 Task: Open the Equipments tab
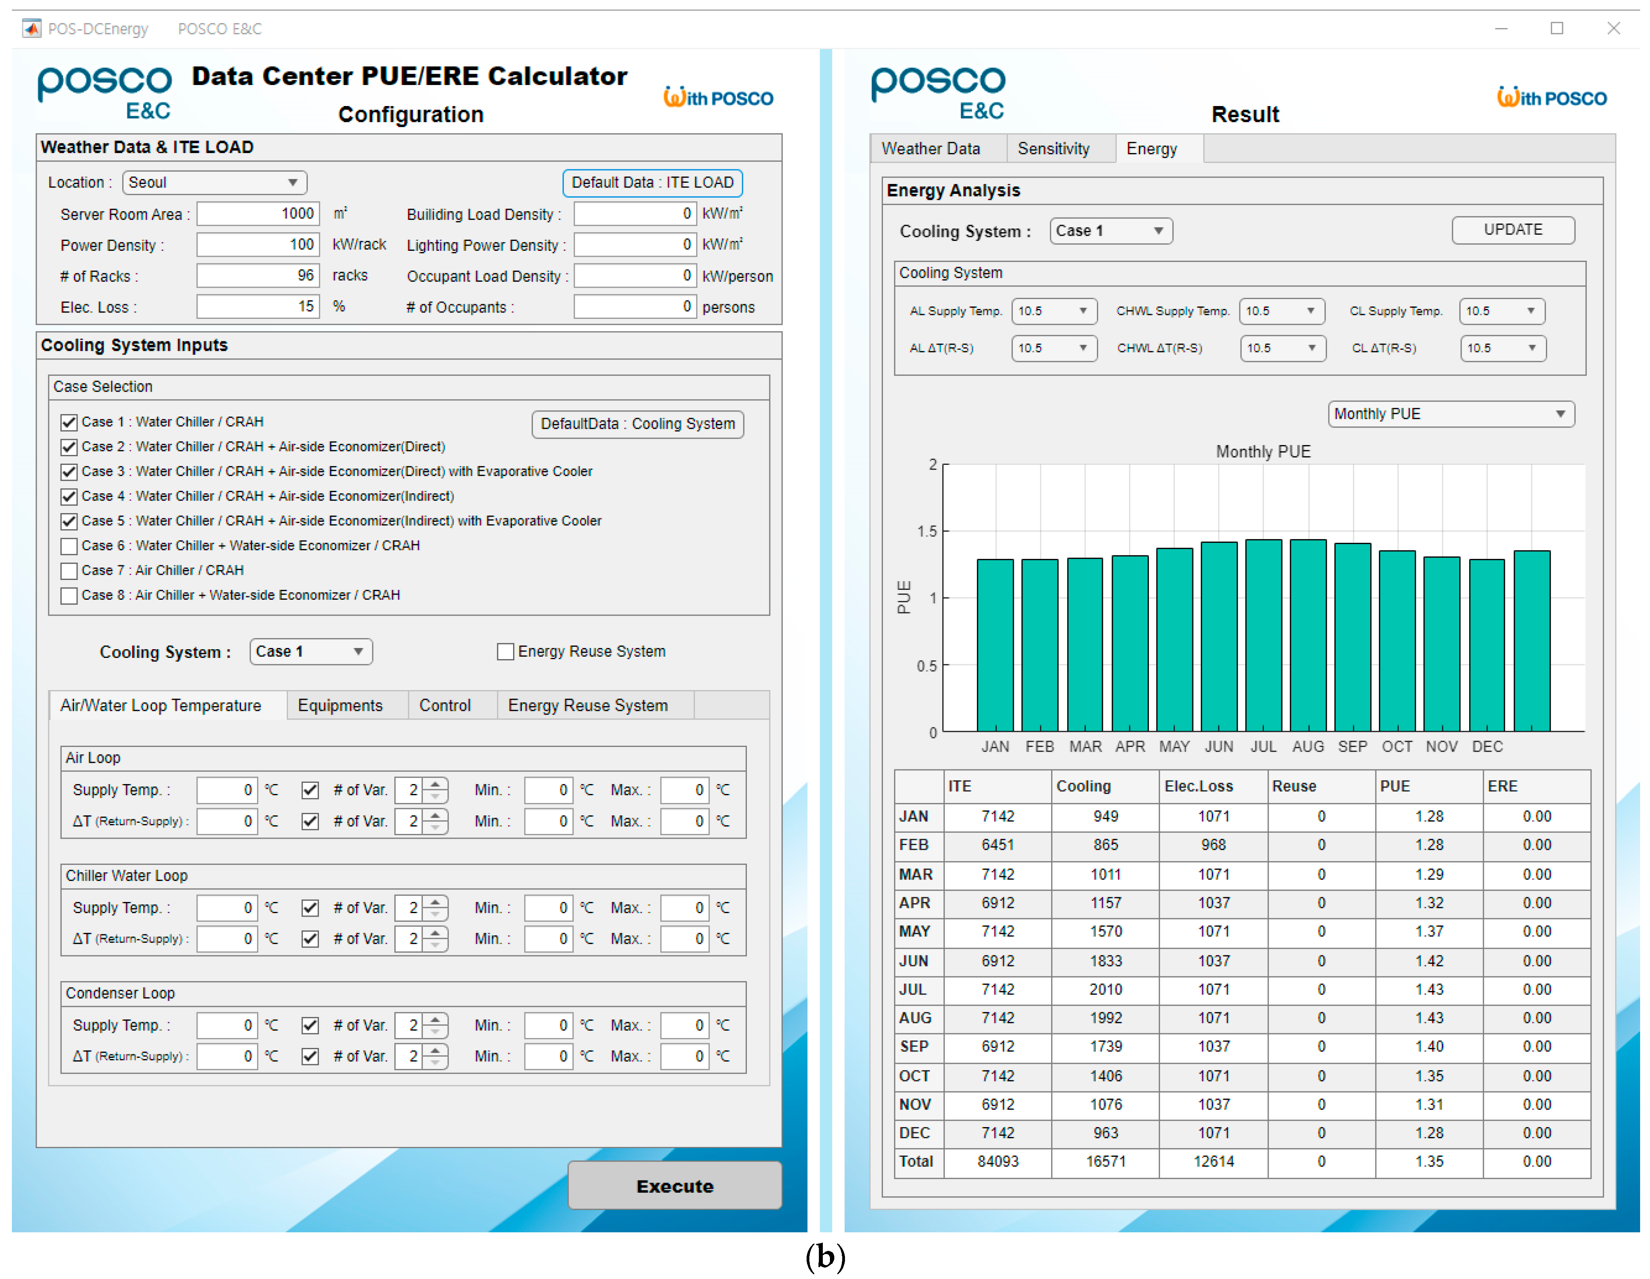pyautogui.click(x=340, y=705)
